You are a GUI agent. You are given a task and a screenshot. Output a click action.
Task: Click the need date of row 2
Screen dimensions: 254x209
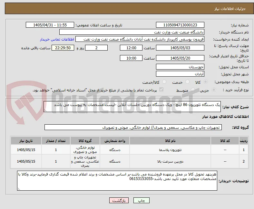(x=26, y=161)
